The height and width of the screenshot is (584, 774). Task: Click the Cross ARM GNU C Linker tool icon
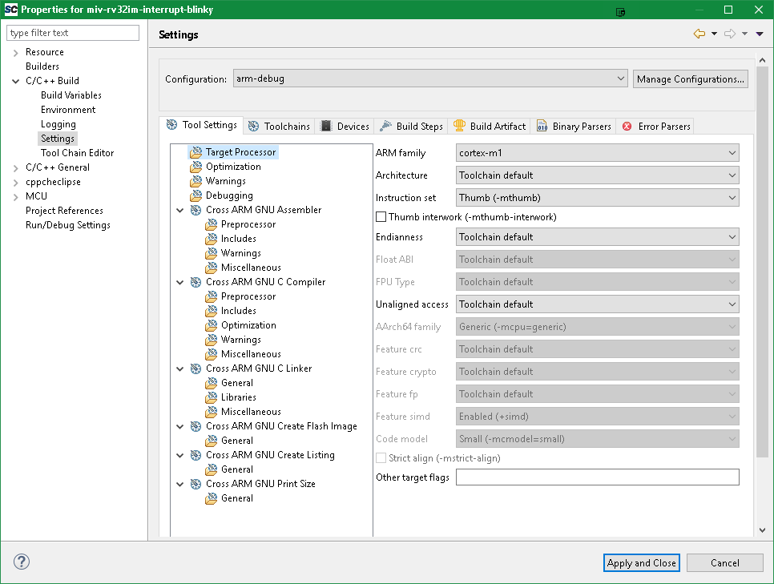pos(196,369)
